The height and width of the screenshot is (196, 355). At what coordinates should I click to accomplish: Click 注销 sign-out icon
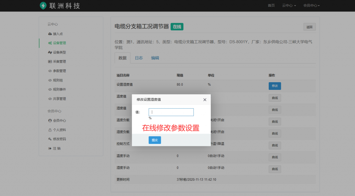click(50, 148)
